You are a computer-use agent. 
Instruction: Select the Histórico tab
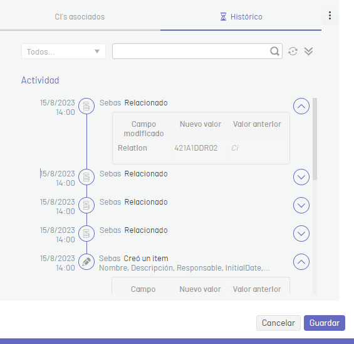(x=241, y=17)
